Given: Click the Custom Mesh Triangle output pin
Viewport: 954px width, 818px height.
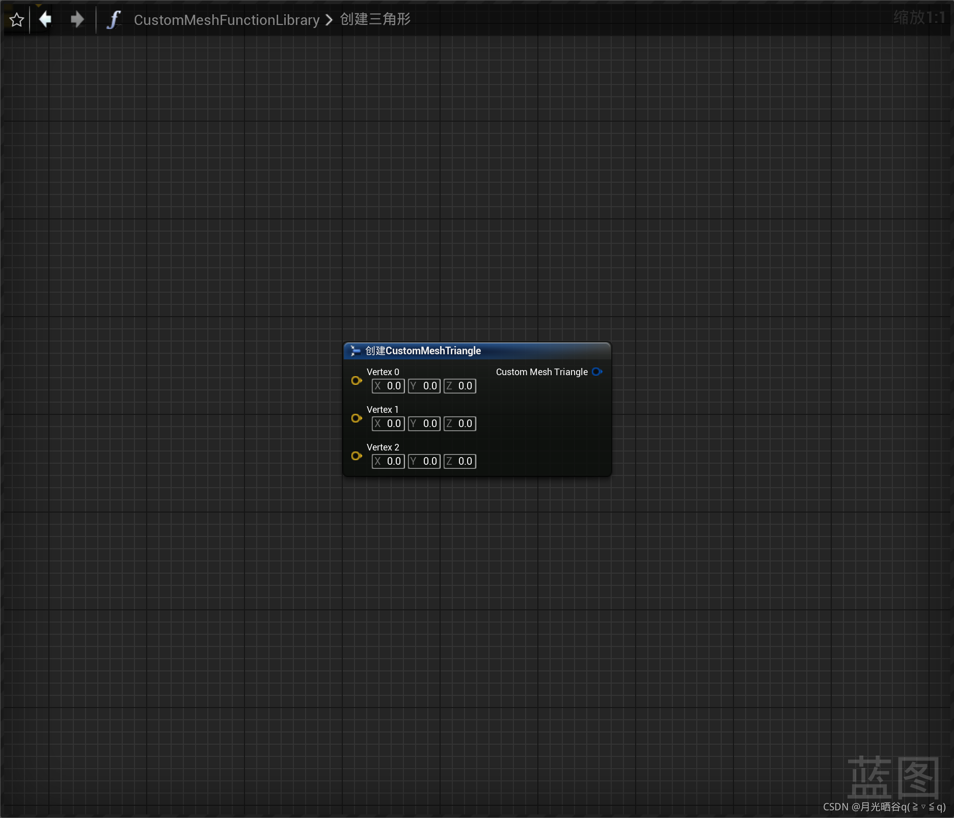Looking at the screenshot, I should (x=597, y=372).
